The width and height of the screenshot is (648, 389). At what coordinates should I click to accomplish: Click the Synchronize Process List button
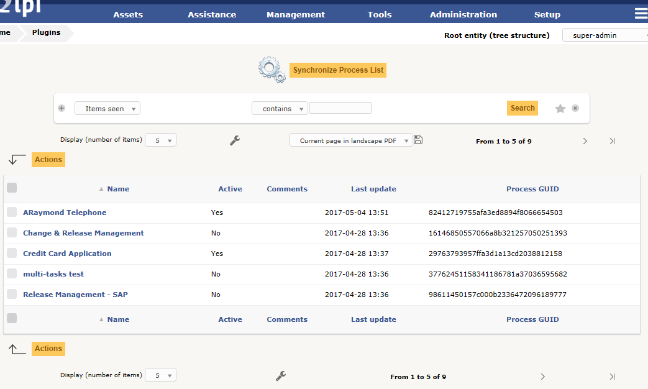click(x=338, y=70)
